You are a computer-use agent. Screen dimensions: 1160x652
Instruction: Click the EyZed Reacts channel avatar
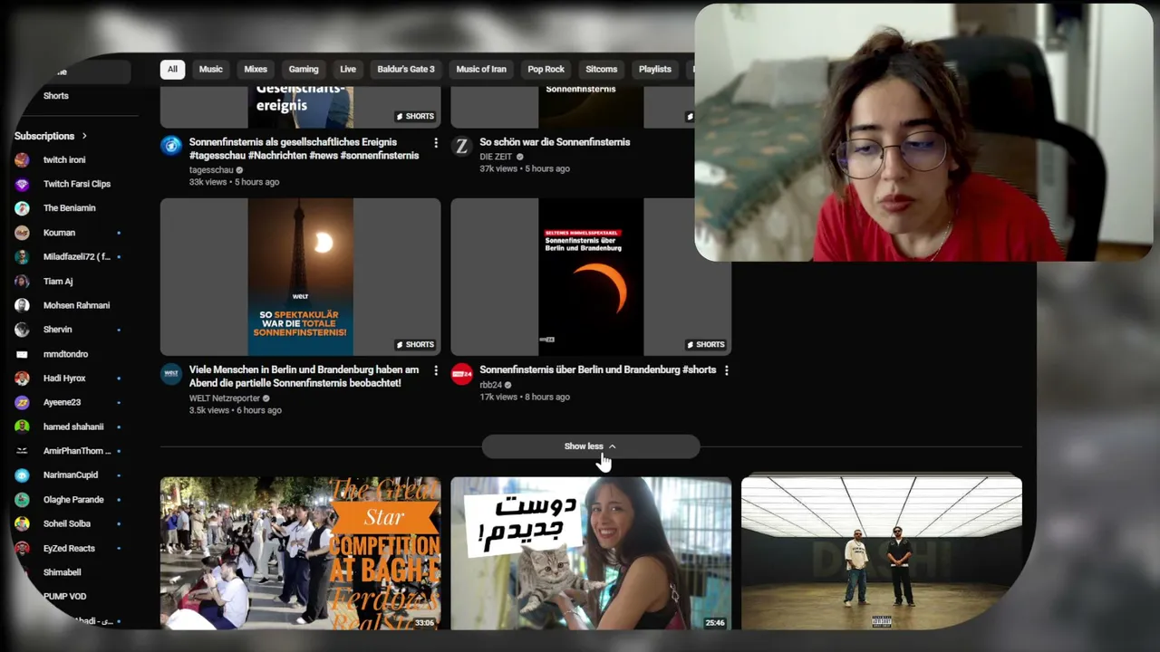[22, 548]
